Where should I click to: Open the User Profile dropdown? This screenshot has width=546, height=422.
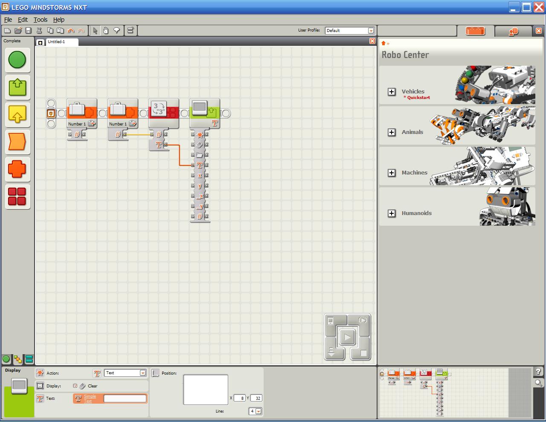(371, 31)
